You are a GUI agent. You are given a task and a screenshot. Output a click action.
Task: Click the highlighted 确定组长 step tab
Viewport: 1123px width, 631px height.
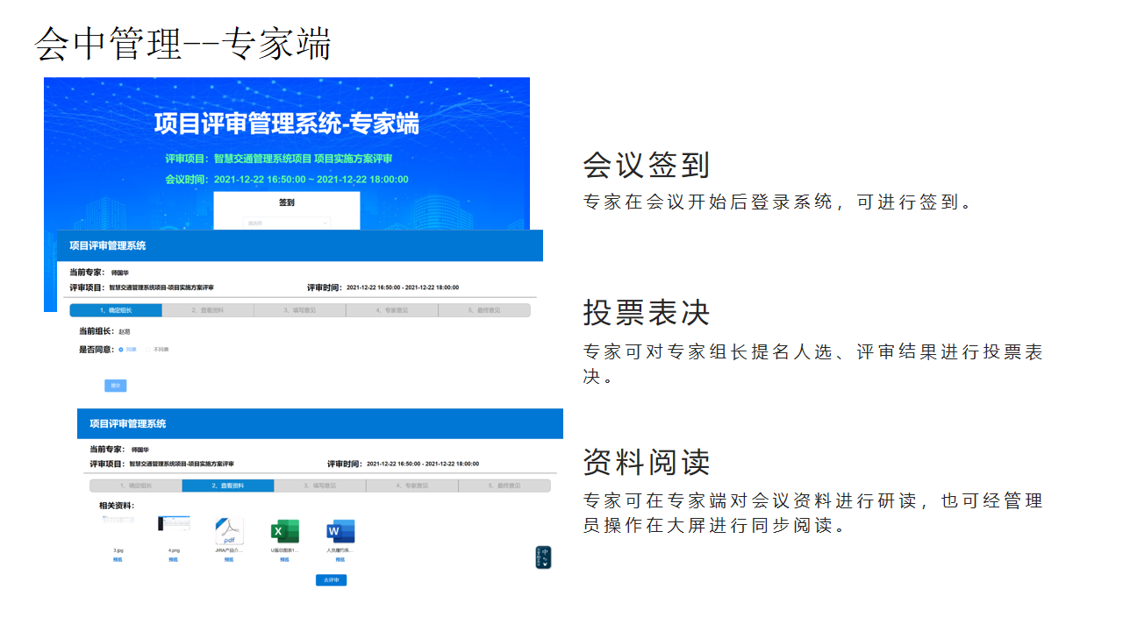tap(116, 310)
